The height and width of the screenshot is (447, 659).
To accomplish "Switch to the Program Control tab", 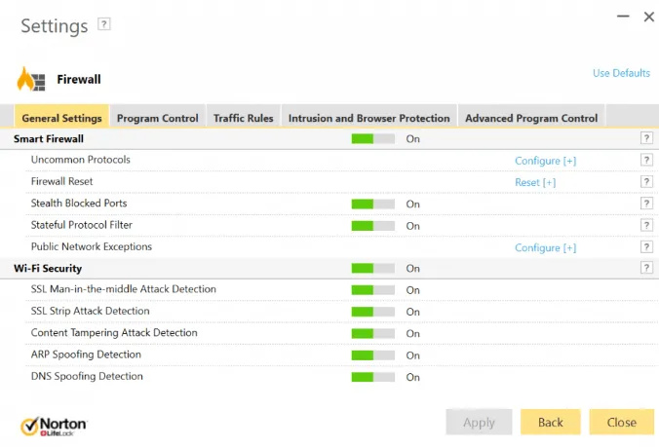I will click(157, 118).
